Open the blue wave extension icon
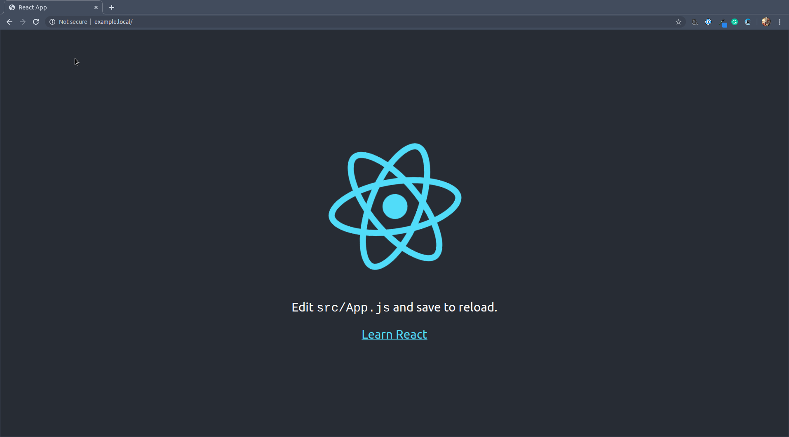 point(748,22)
